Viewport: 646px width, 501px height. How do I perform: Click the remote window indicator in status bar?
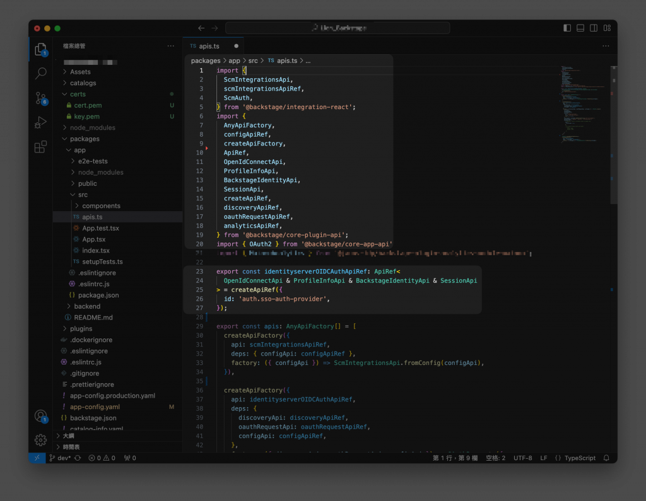(37, 458)
